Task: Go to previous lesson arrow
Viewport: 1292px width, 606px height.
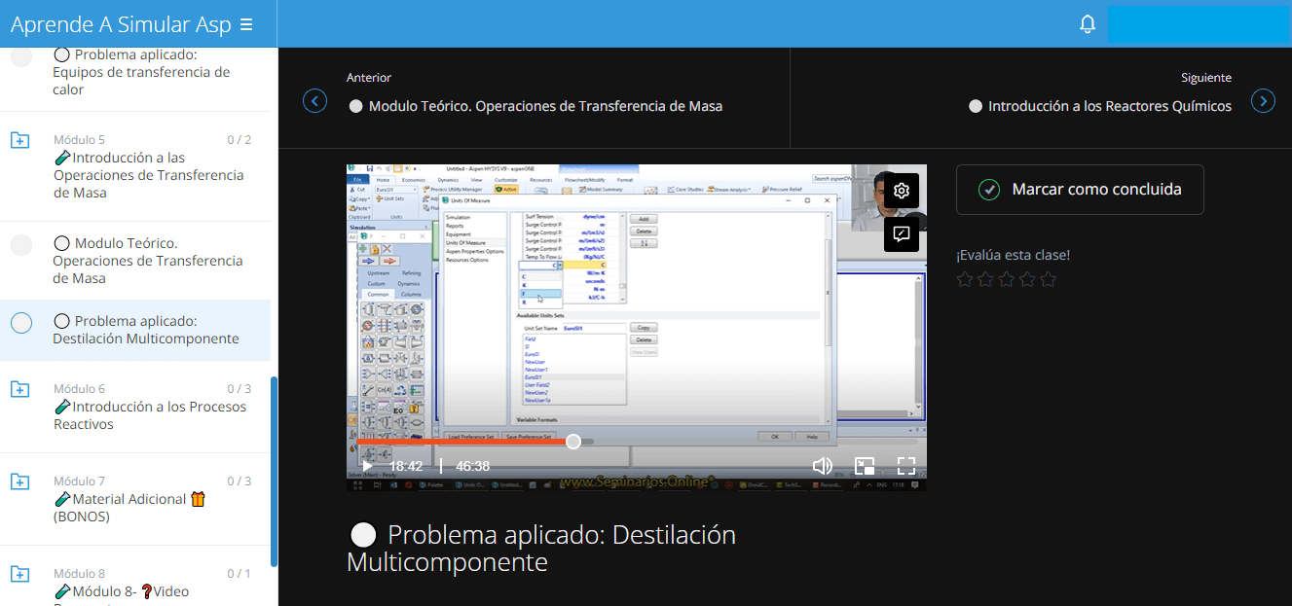Action: click(314, 101)
